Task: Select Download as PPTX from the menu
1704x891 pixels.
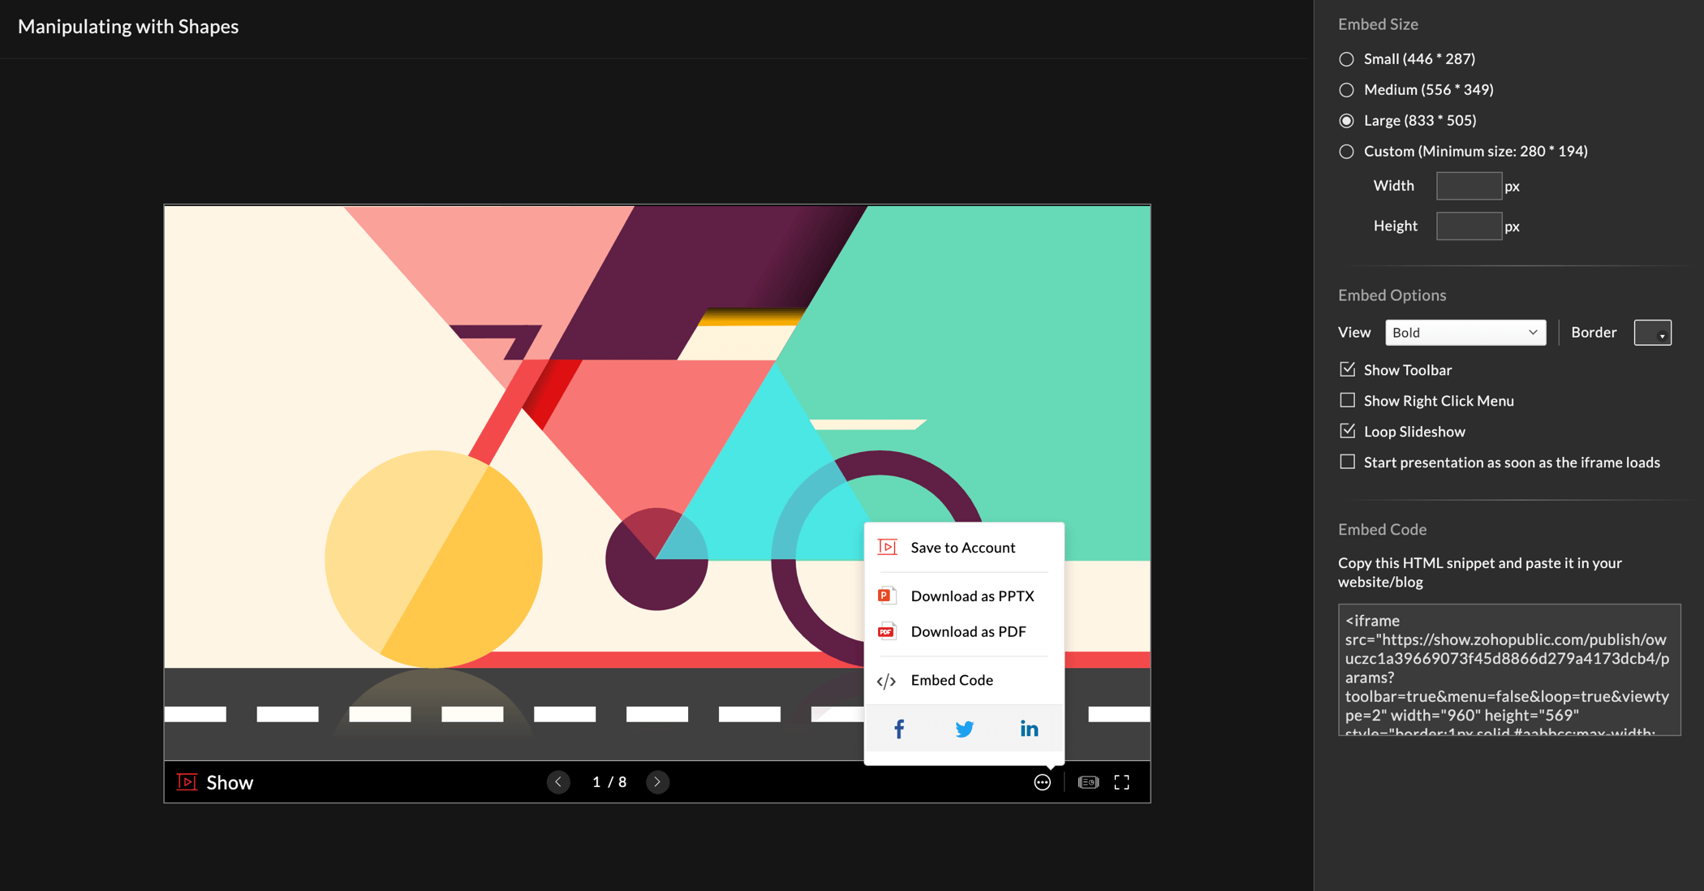Action: point(973,595)
